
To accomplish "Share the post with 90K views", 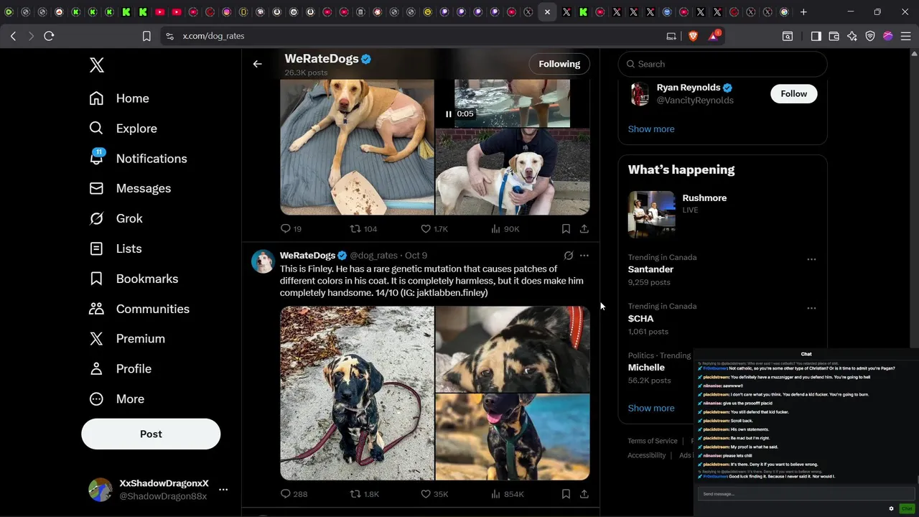I will point(584,229).
